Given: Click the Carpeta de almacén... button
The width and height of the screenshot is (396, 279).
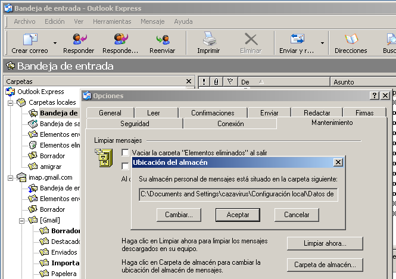Looking at the screenshot, I should (325, 265).
